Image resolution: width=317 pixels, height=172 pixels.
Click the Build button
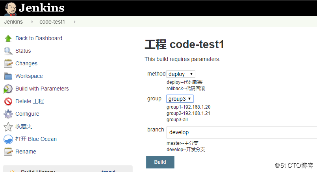pos(160,162)
